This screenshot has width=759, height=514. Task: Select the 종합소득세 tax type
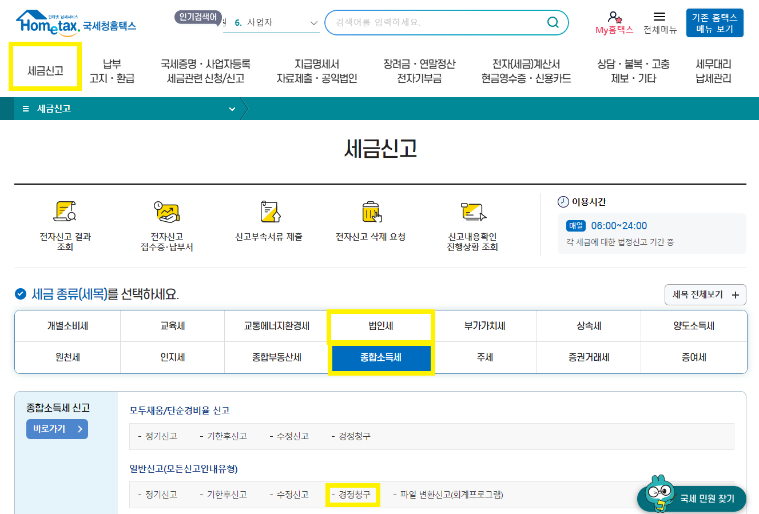pyautogui.click(x=381, y=357)
